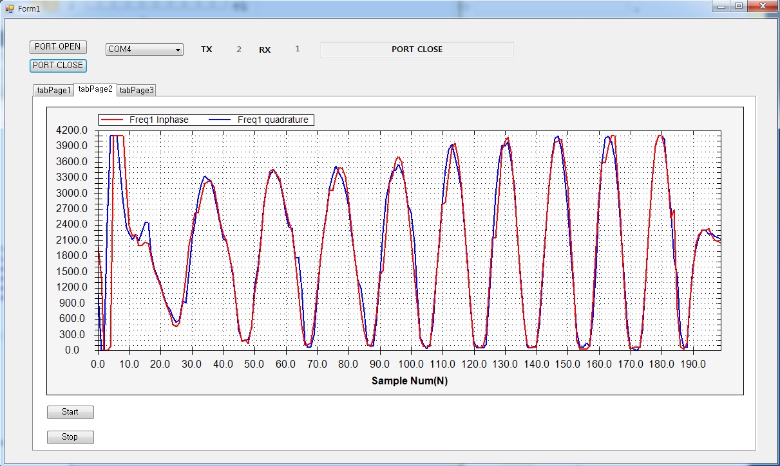Screen dimensions: 780x466
Task: Maximize the Form1 window
Action: [738, 6]
